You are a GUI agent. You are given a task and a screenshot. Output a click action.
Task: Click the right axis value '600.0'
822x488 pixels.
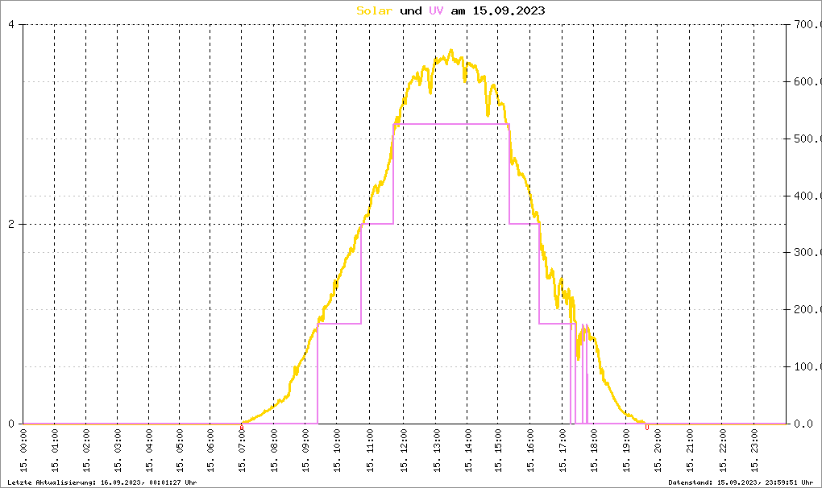coord(807,81)
